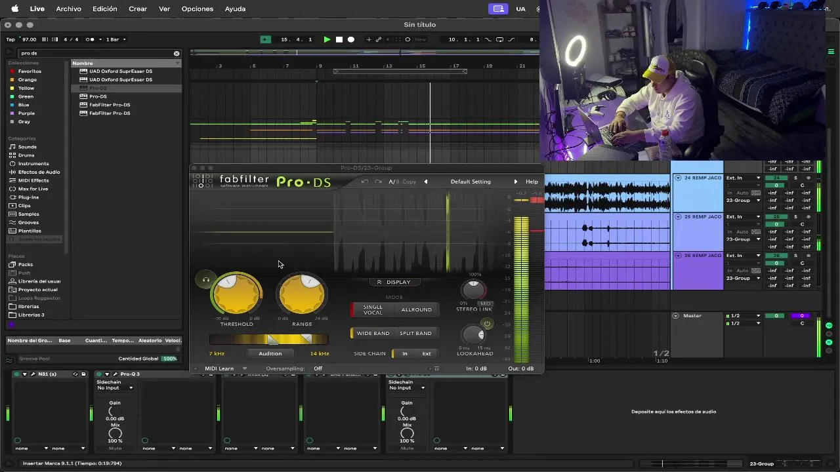Open the Opciones menu

198,9
